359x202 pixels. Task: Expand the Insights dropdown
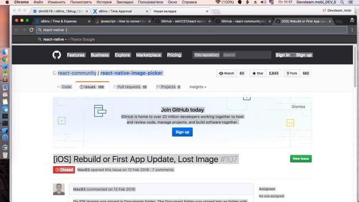click(198, 87)
